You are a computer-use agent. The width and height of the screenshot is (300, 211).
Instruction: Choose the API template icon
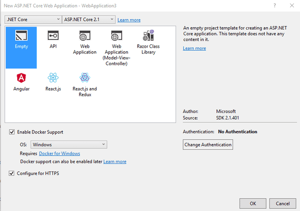53,35
